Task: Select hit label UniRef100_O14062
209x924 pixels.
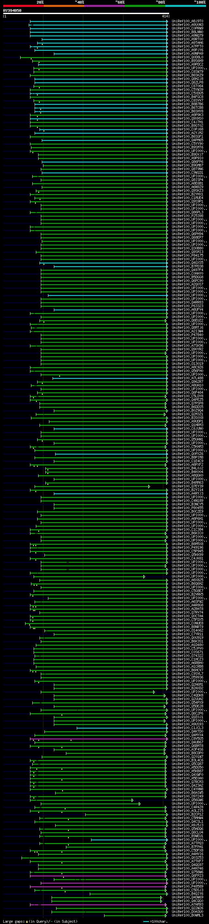Action: point(187,631)
